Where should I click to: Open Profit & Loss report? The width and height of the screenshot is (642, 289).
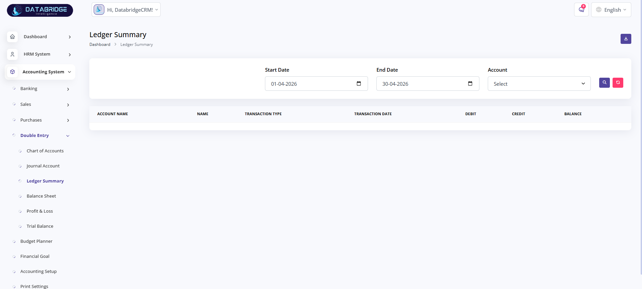click(40, 211)
